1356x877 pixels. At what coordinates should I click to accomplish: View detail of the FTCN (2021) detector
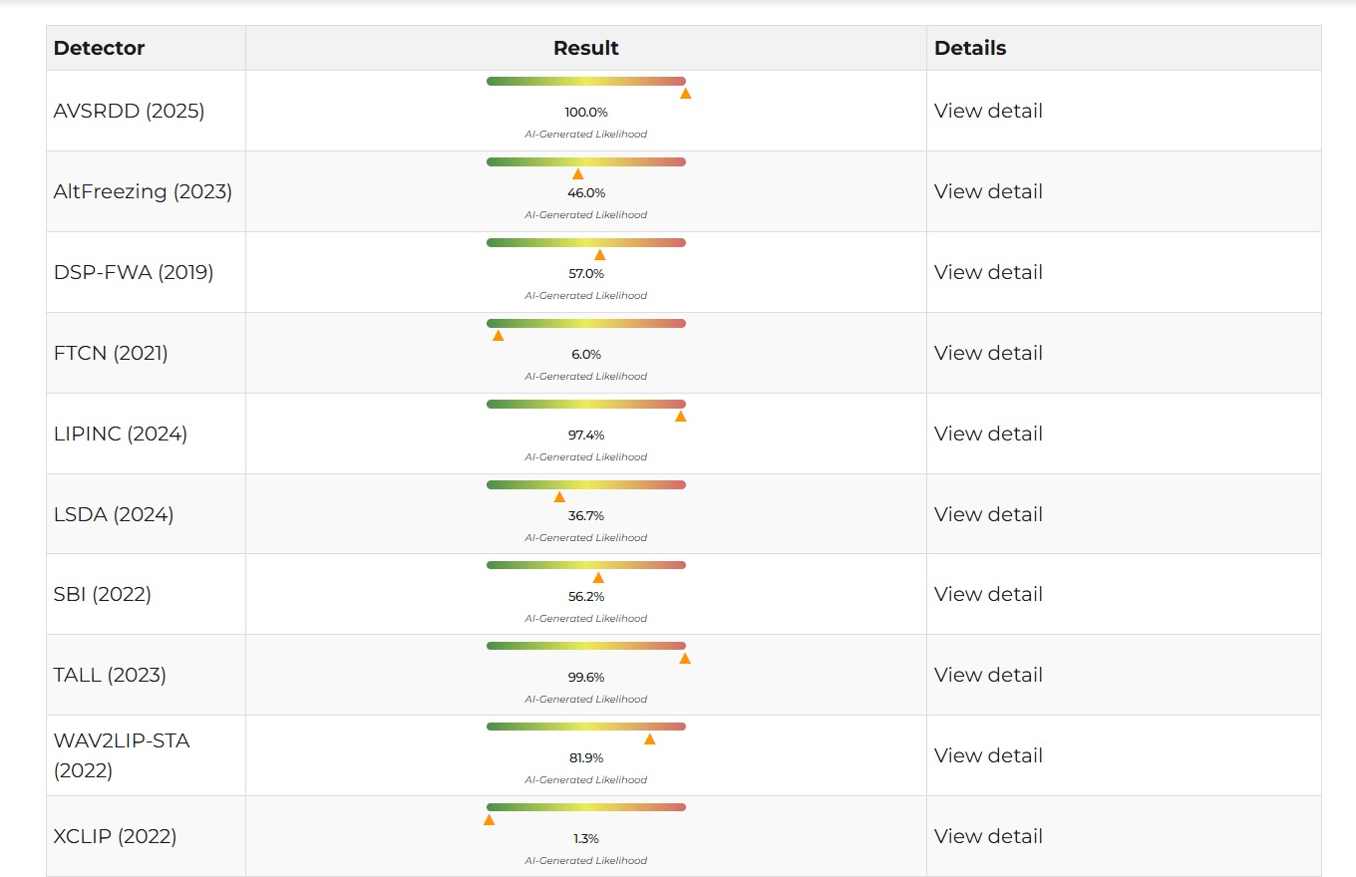(x=988, y=353)
